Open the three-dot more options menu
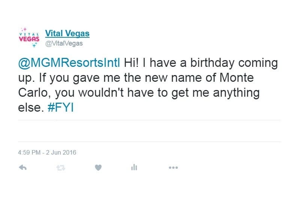300x199 pixels. pos(173,168)
